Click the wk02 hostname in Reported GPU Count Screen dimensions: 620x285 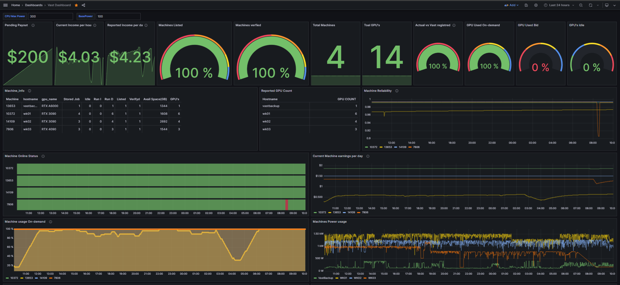[266, 121]
